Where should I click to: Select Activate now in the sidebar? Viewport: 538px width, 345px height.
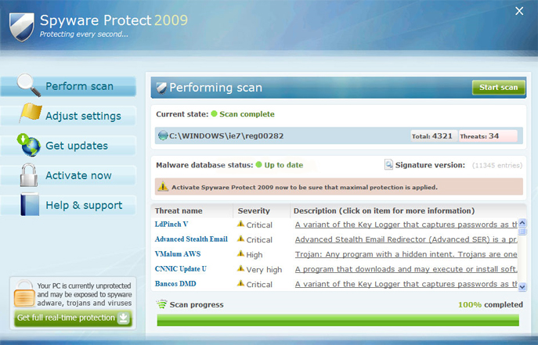click(x=68, y=175)
